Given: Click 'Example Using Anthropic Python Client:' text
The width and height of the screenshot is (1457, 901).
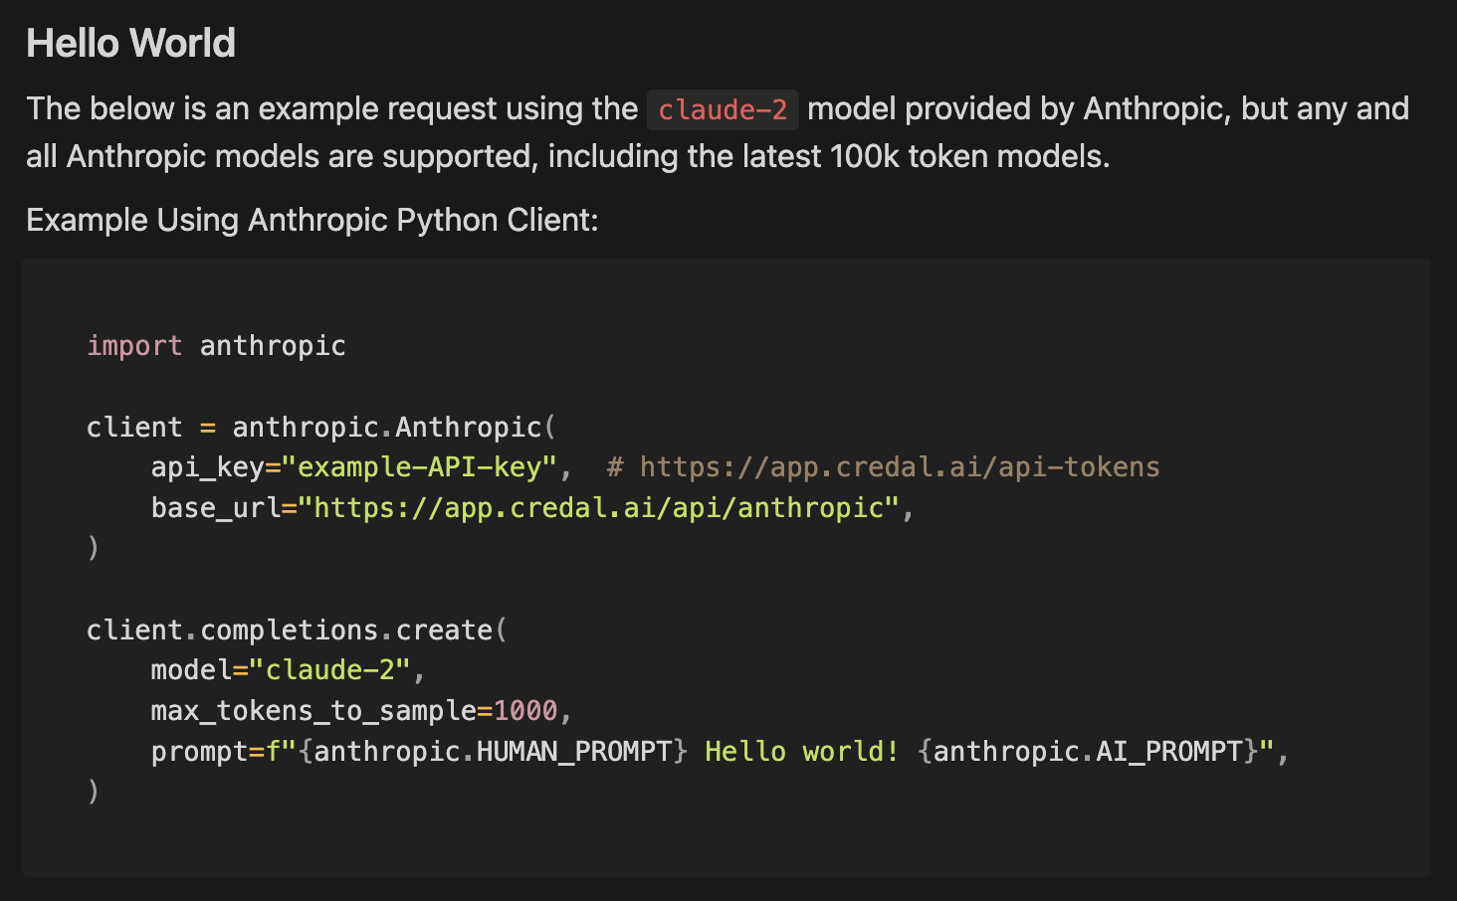Looking at the screenshot, I should pyautogui.click(x=312, y=220).
